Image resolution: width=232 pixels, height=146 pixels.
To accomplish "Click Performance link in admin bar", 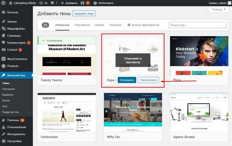I will [106, 3].
